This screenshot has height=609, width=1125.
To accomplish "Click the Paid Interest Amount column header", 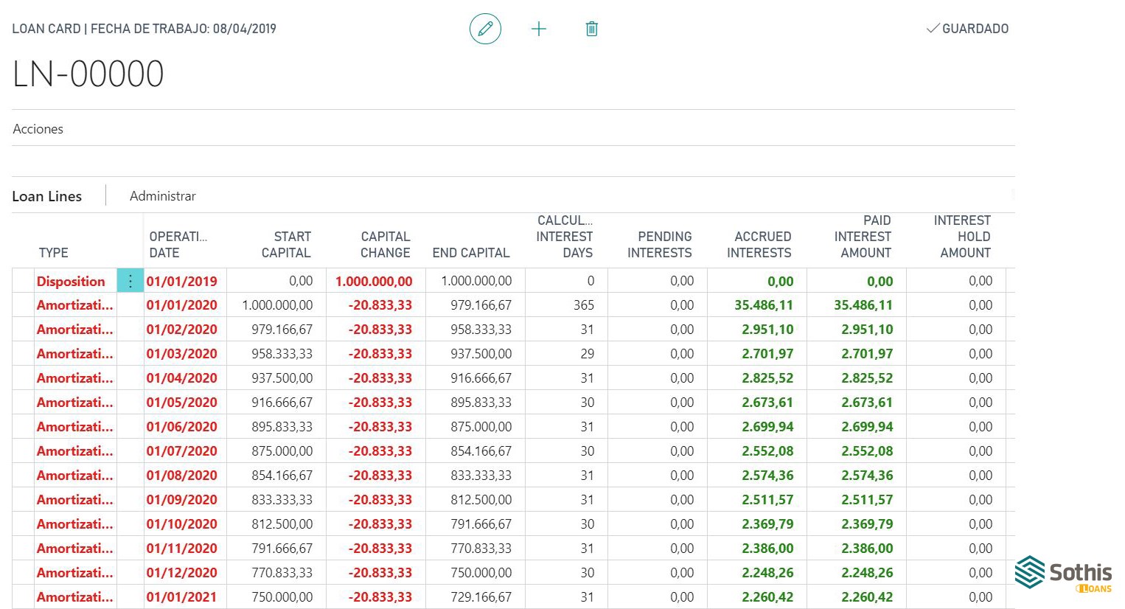I will coord(863,237).
